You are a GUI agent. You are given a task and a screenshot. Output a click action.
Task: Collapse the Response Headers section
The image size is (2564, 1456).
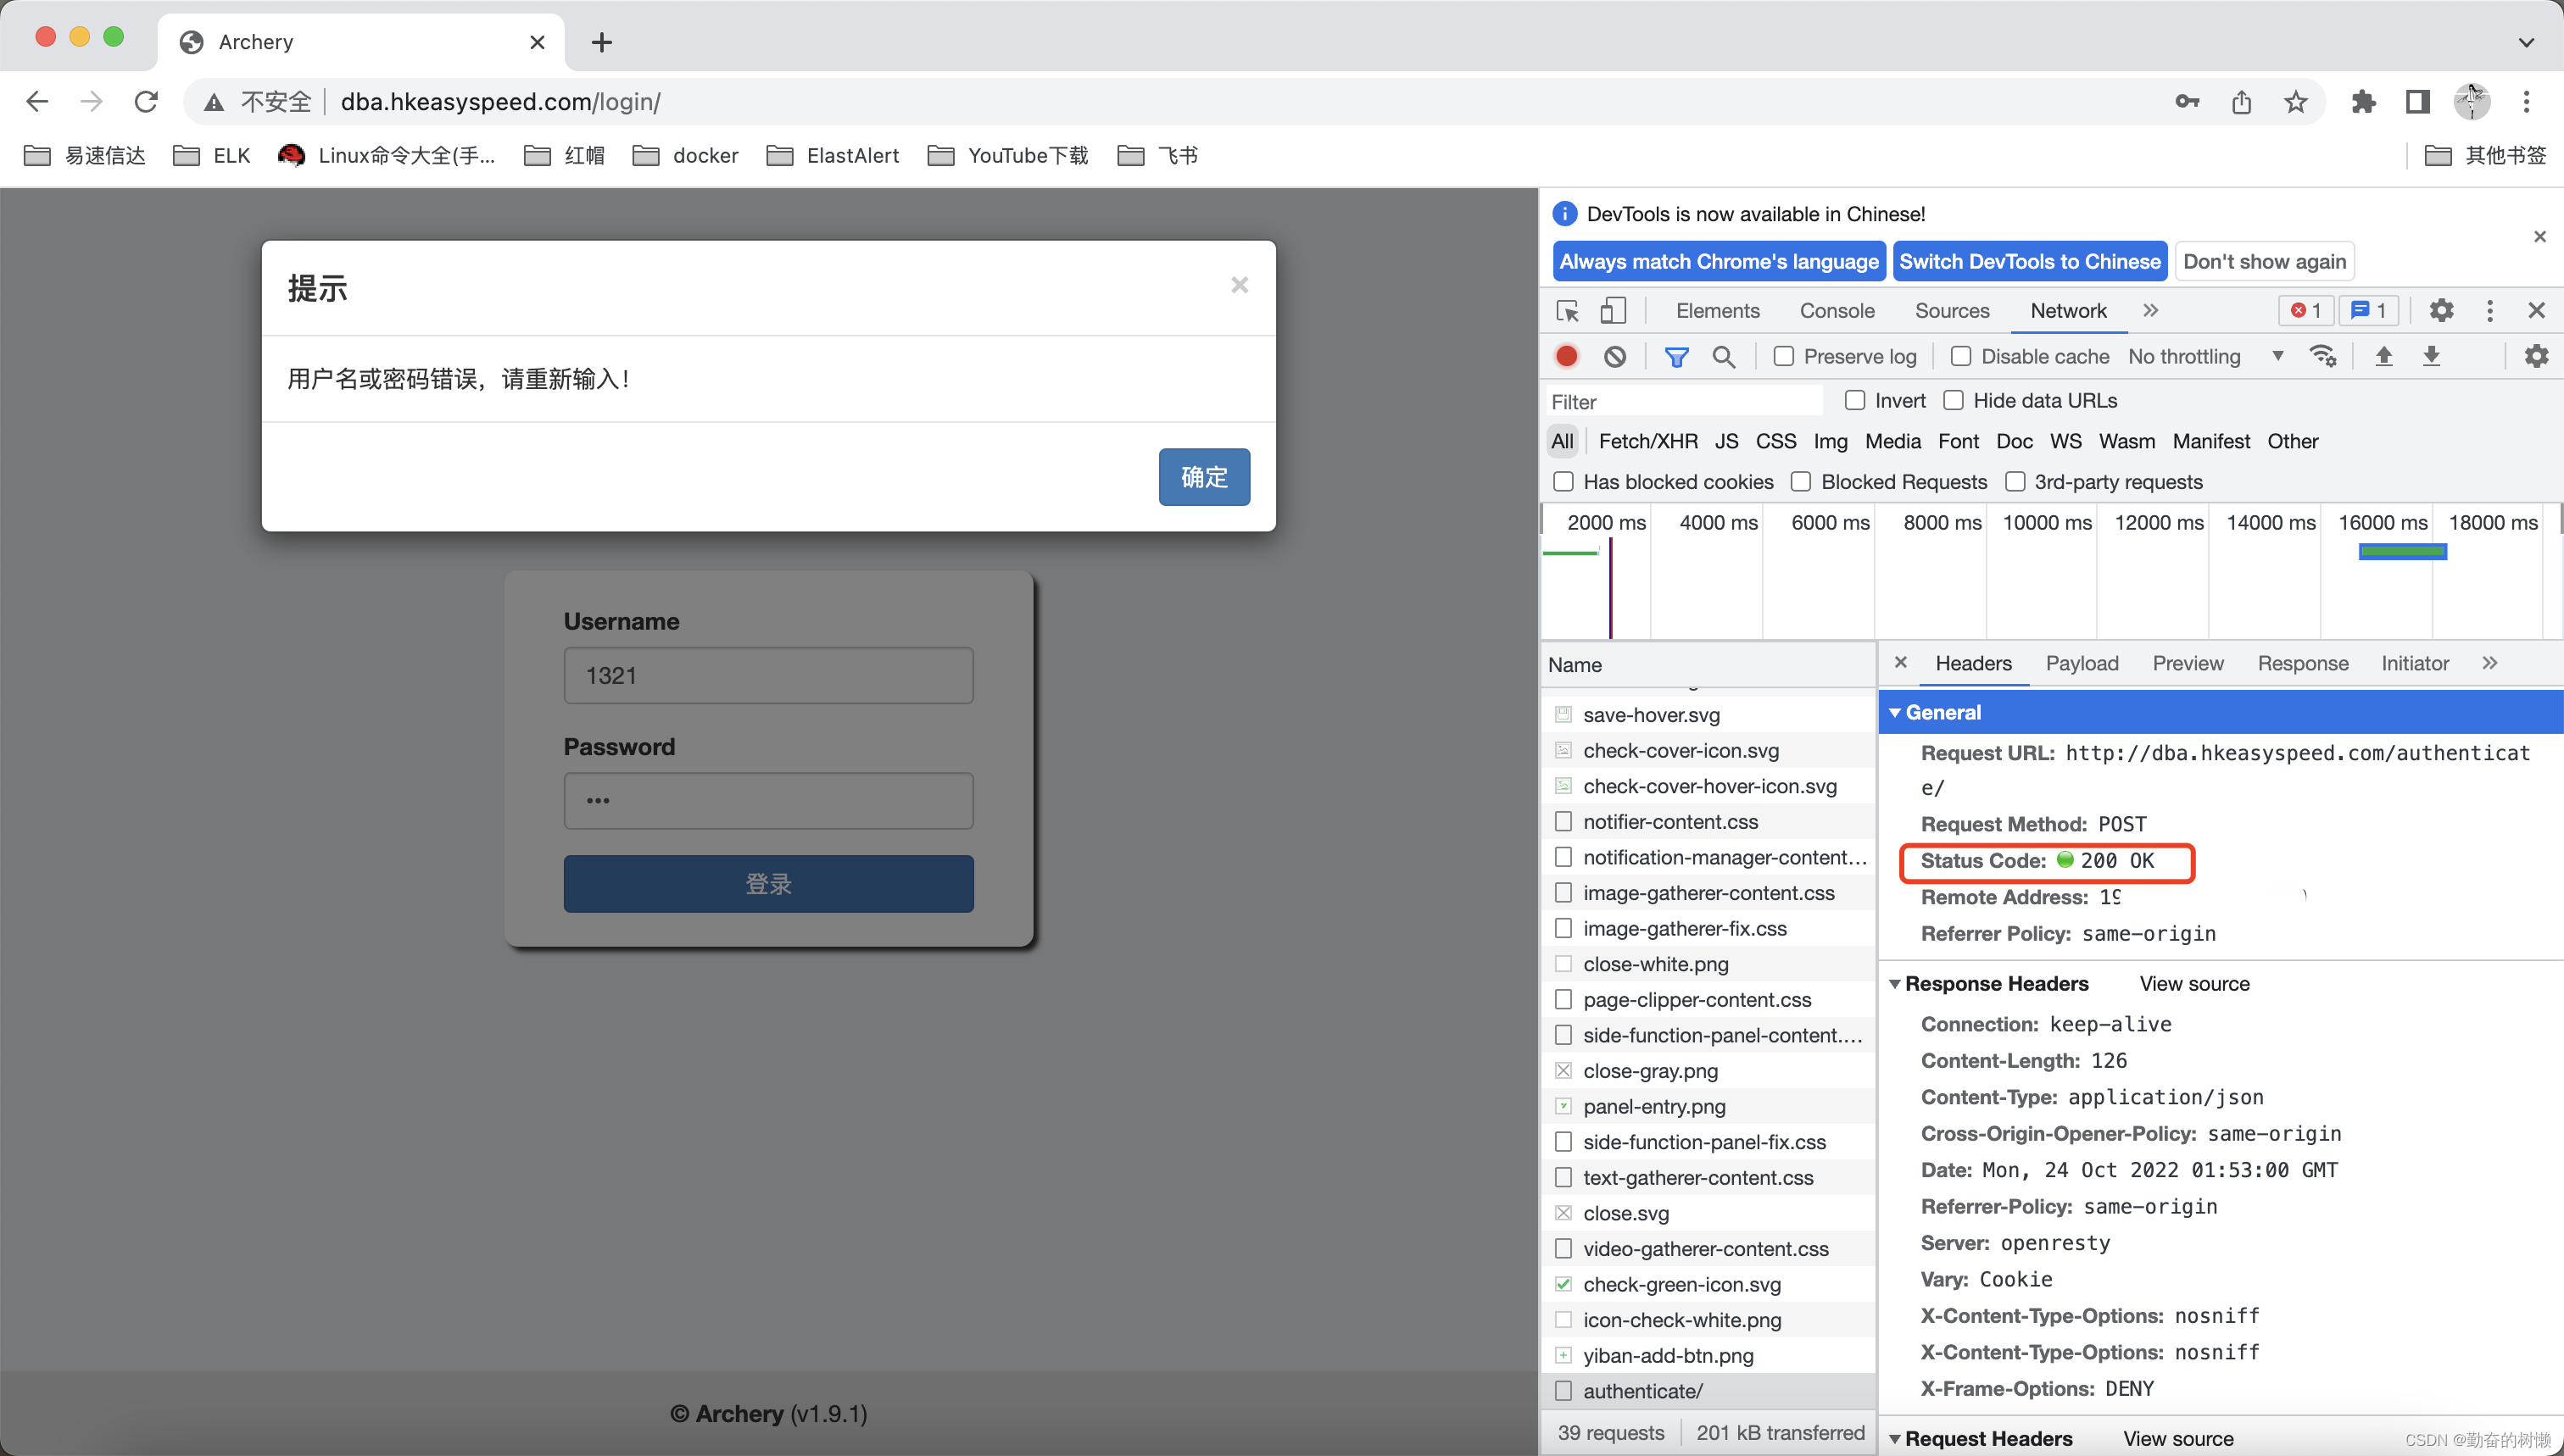coord(1896,984)
